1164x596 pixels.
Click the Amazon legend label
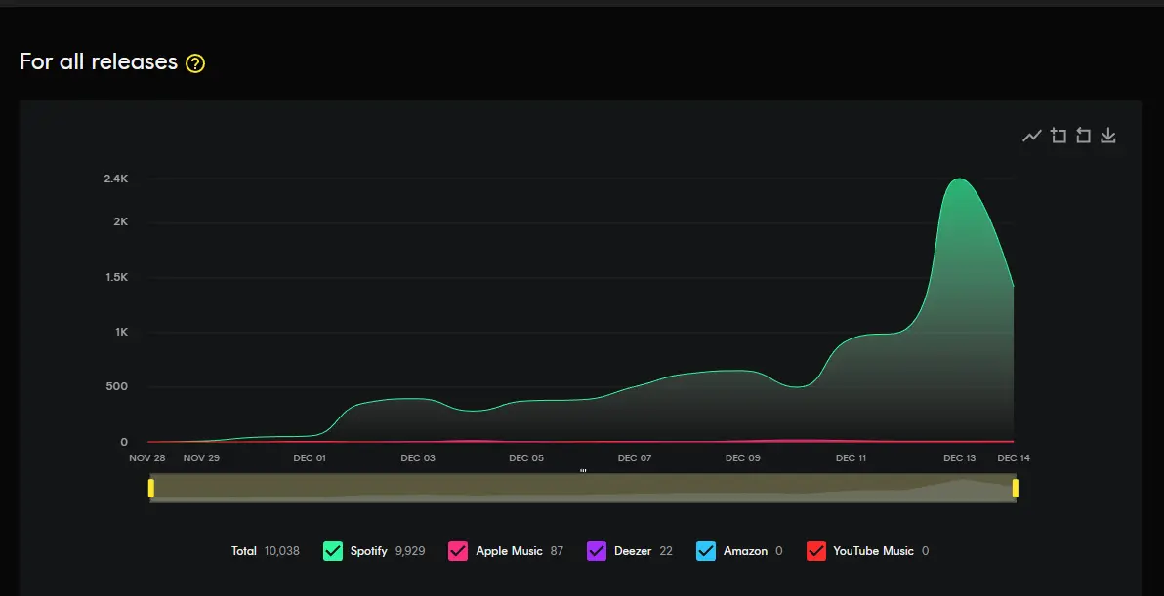(x=745, y=551)
